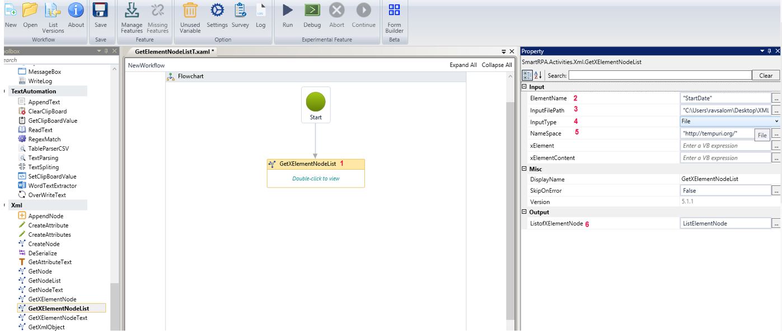
Task: Collapse the Output property section
Action: pos(524,212)
